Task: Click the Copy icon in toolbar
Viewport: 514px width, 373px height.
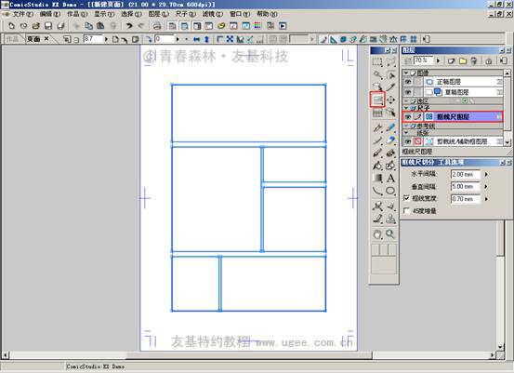Action: tap(88, 26)
